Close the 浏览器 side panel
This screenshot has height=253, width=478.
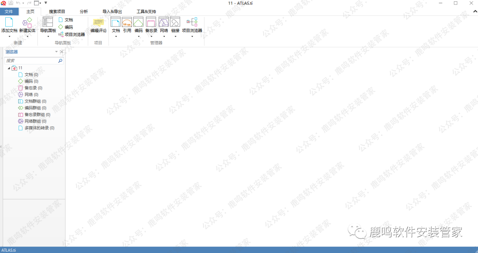62,52
